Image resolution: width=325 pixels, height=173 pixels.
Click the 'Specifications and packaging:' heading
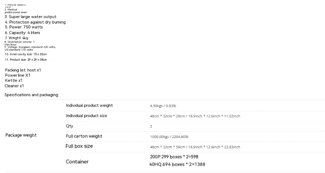coord(32,95)
